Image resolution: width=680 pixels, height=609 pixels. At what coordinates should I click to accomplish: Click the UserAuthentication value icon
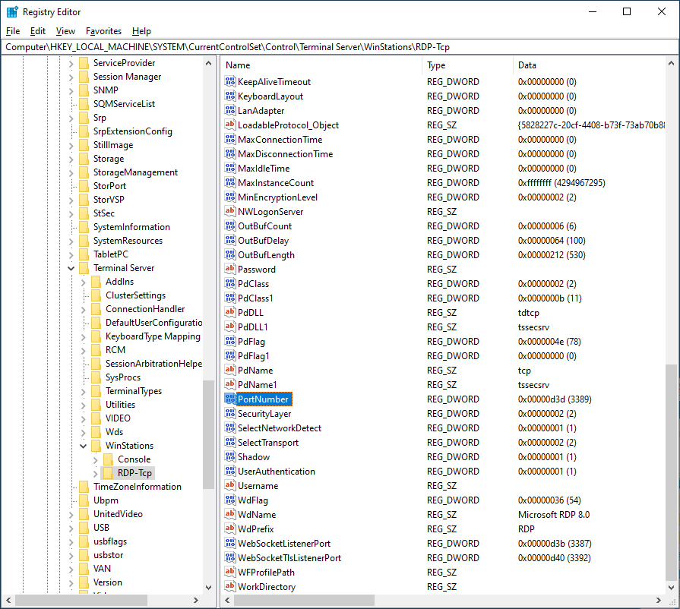[x=231, y=472]
